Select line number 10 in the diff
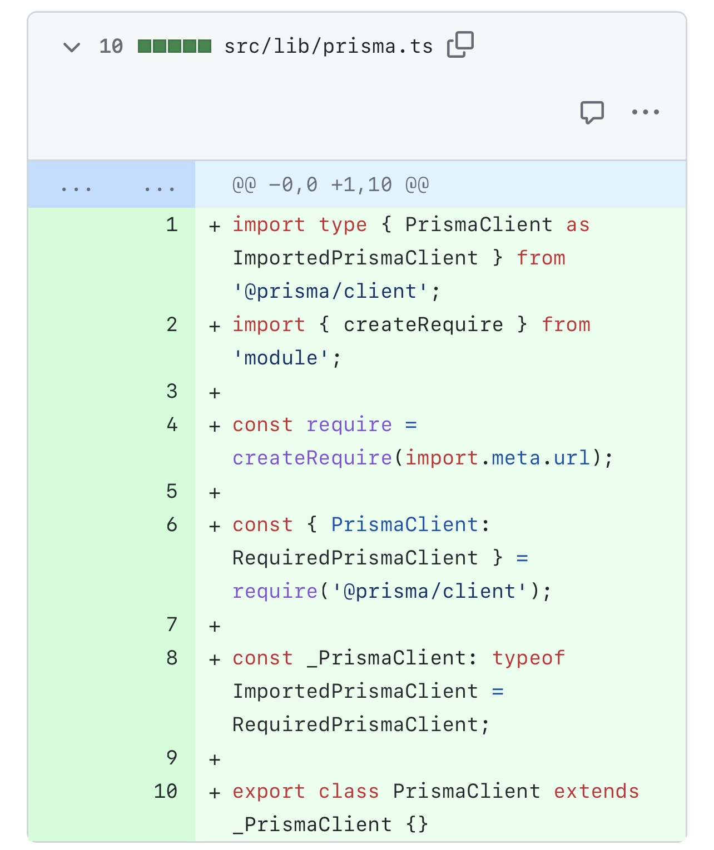The height and width of the screenshot is (850, 714). pos(165,791)
